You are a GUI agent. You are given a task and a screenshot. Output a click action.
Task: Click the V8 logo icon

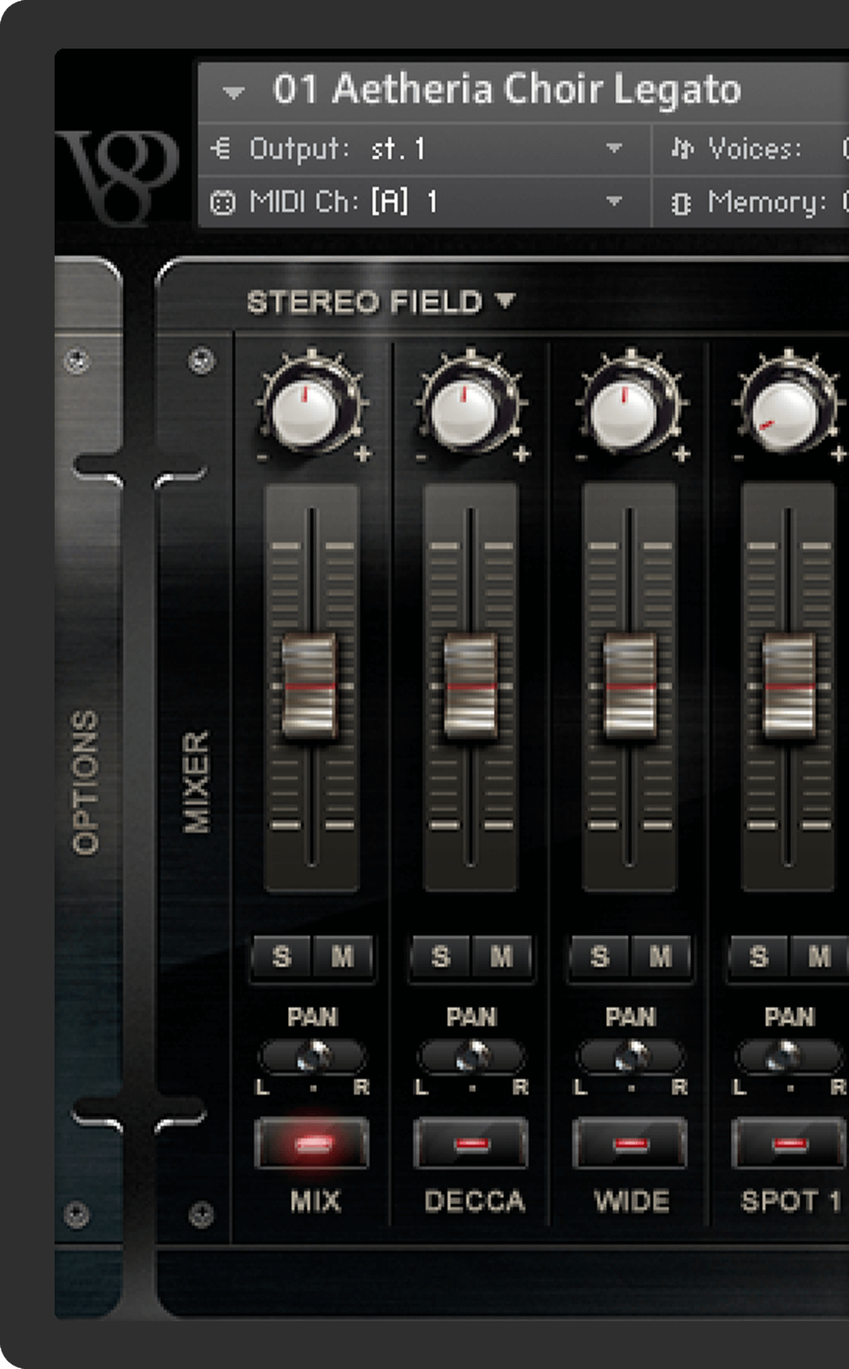pyautogui.click(x=120, y=175)
